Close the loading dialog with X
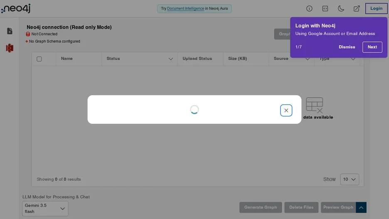The image size is (389, 219). 286,111
